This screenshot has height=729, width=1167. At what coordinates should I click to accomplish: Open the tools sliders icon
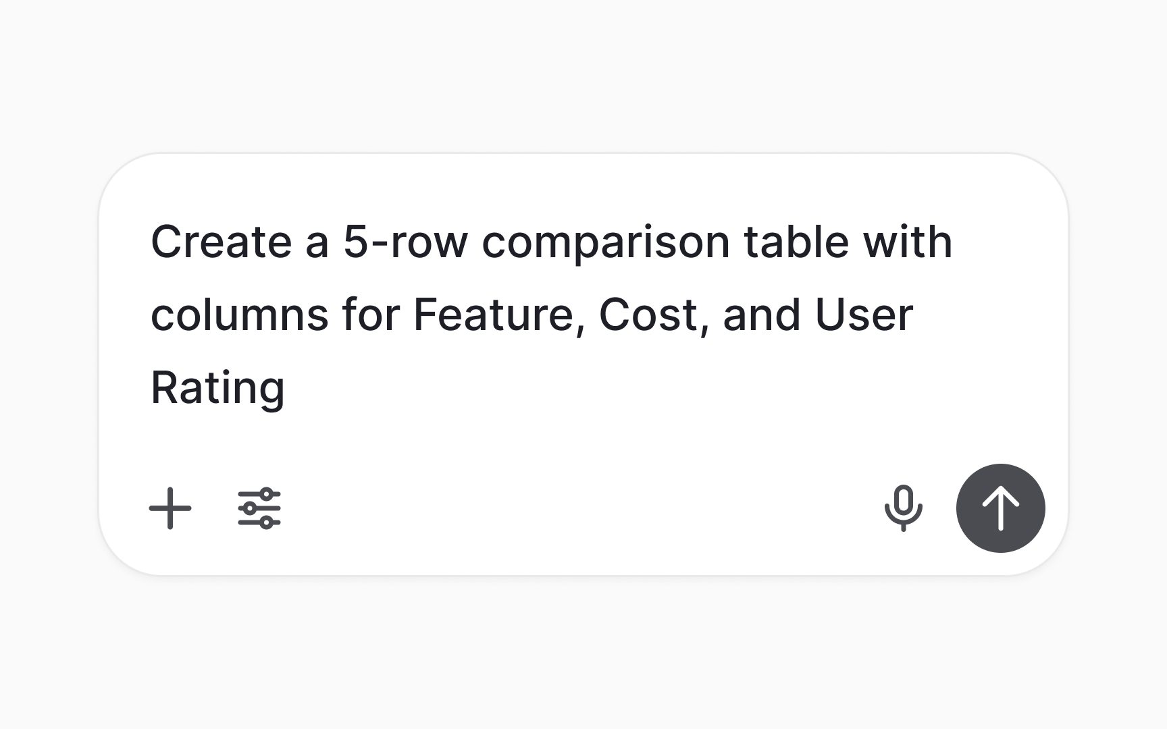pos(259,508)
